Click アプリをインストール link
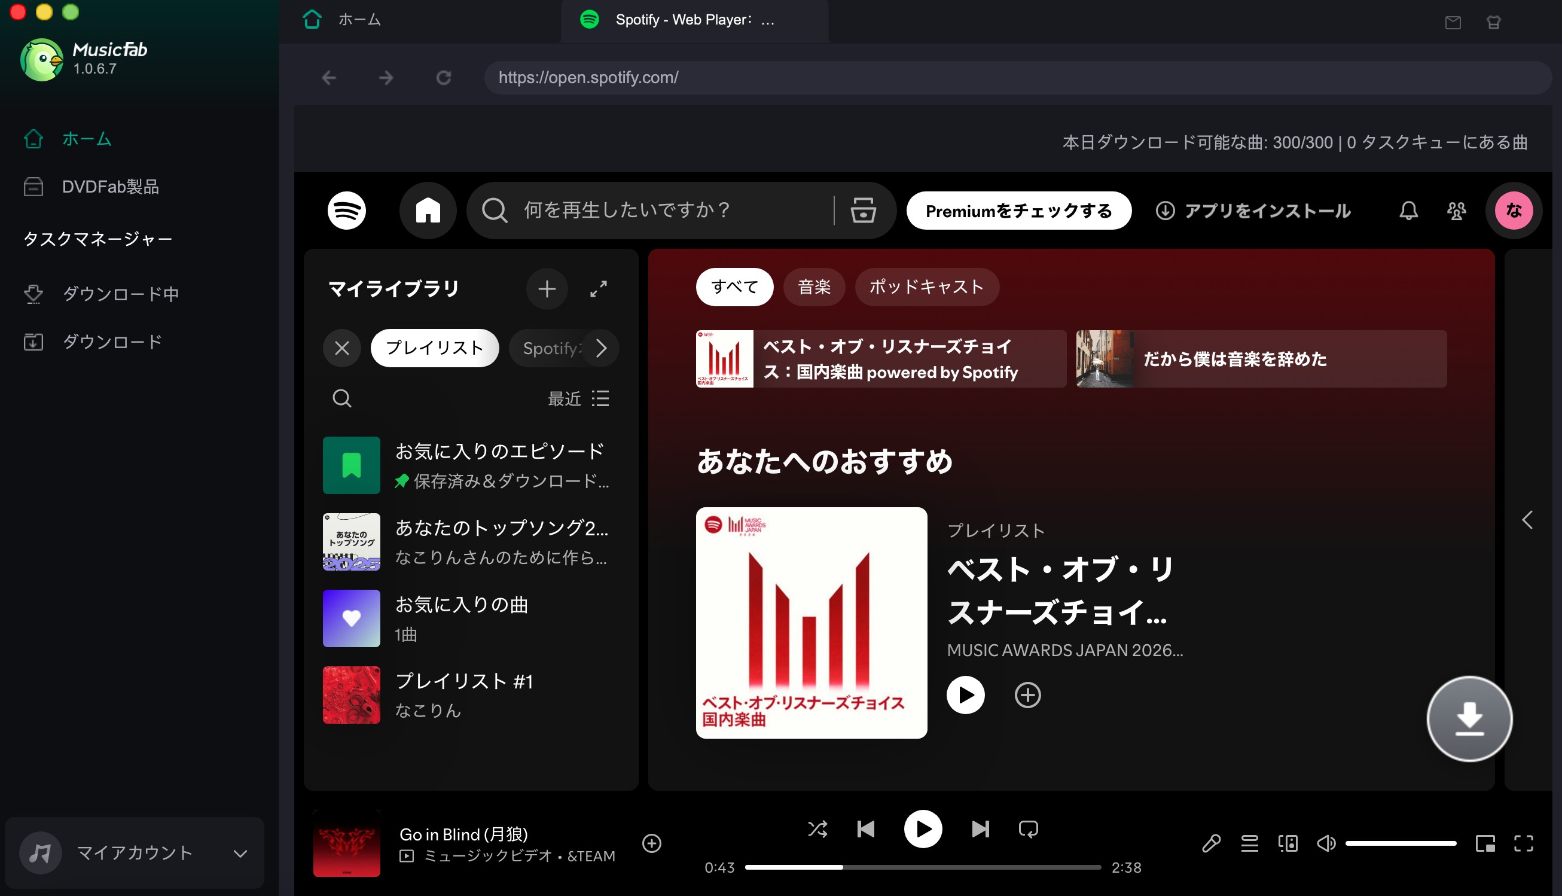This screenshot has width=1562, height=896. [1253, 211]
